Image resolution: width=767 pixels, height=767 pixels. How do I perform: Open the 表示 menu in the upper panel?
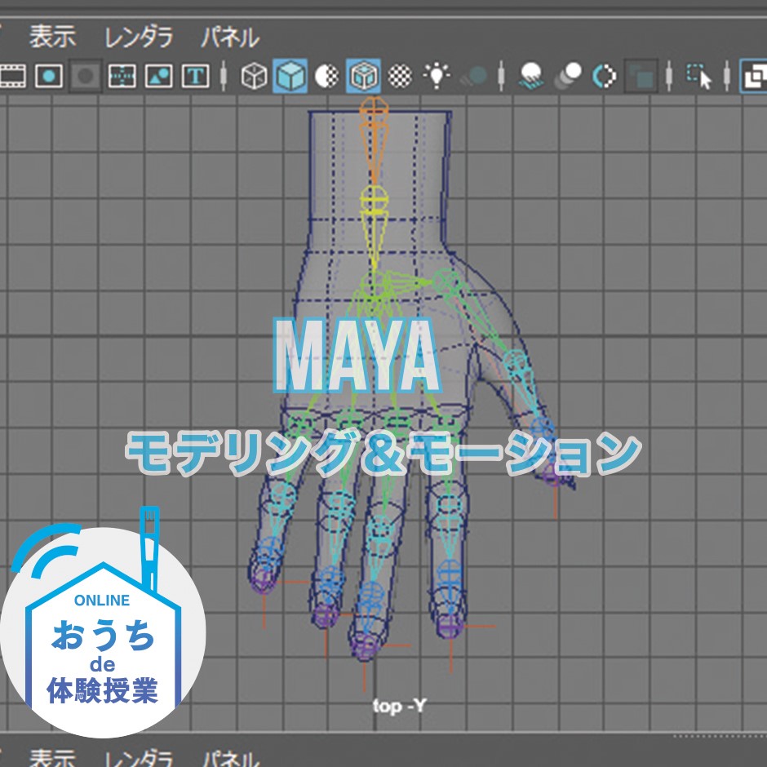click(x=53, y=38)
